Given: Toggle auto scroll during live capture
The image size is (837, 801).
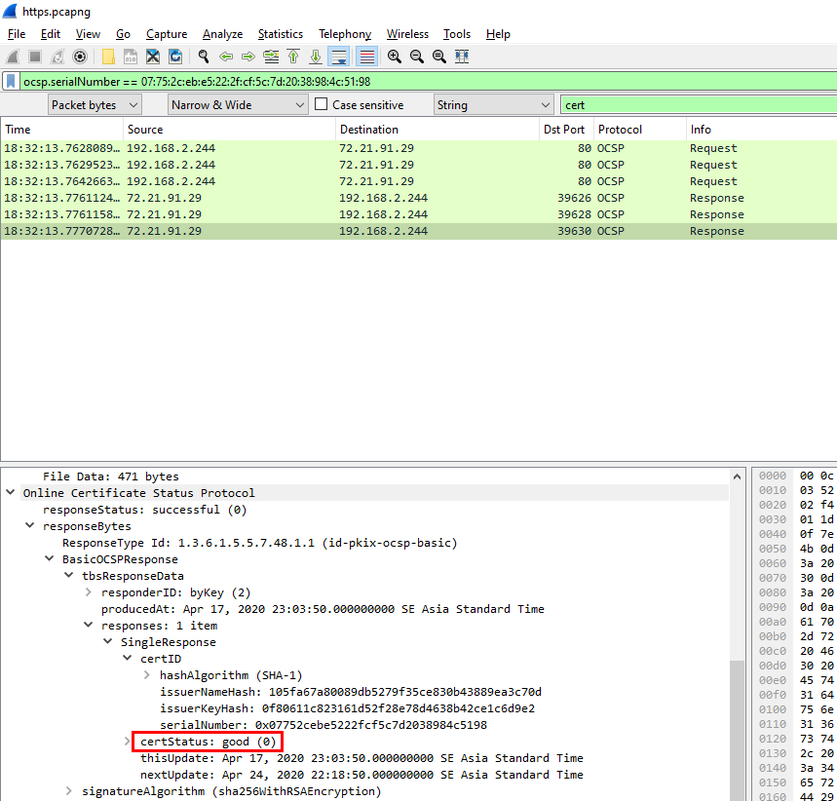Looking at the screenshot, I should (339, 57).
